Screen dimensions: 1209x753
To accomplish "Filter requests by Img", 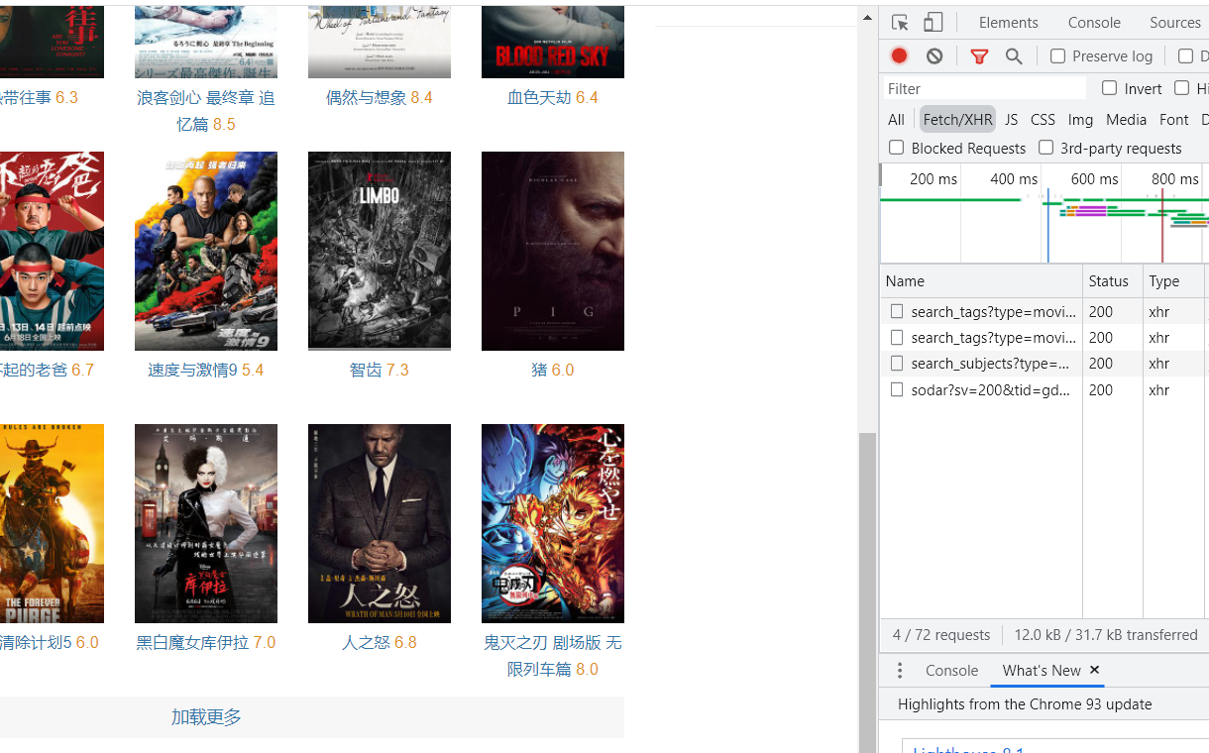I will click(x=1080, y=120).
